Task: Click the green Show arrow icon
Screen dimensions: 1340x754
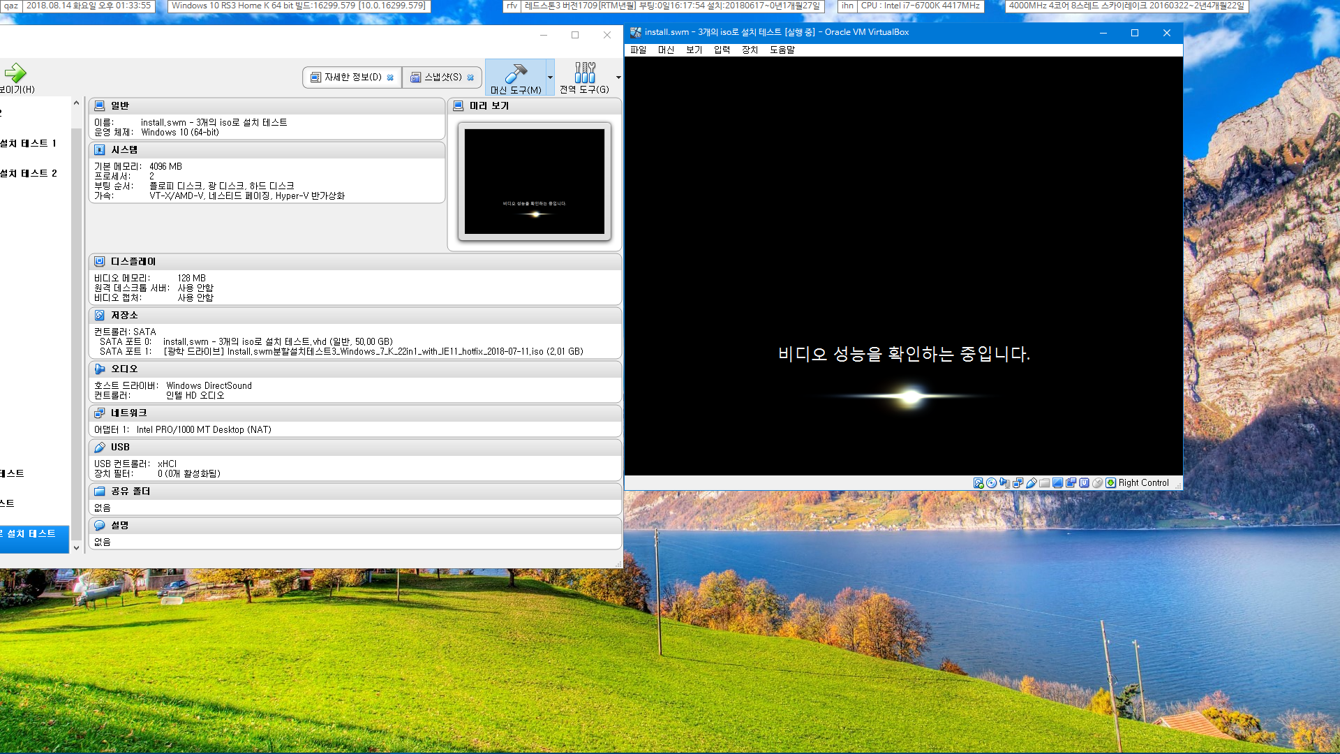Action: coord(15,73)
